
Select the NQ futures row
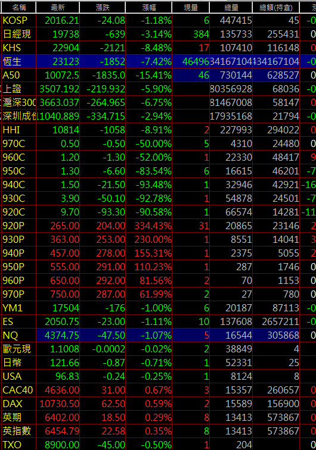(158, 335)
